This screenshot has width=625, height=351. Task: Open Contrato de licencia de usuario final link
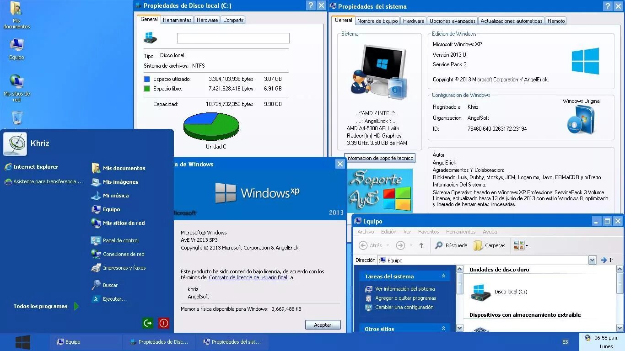tap(248, 277)
